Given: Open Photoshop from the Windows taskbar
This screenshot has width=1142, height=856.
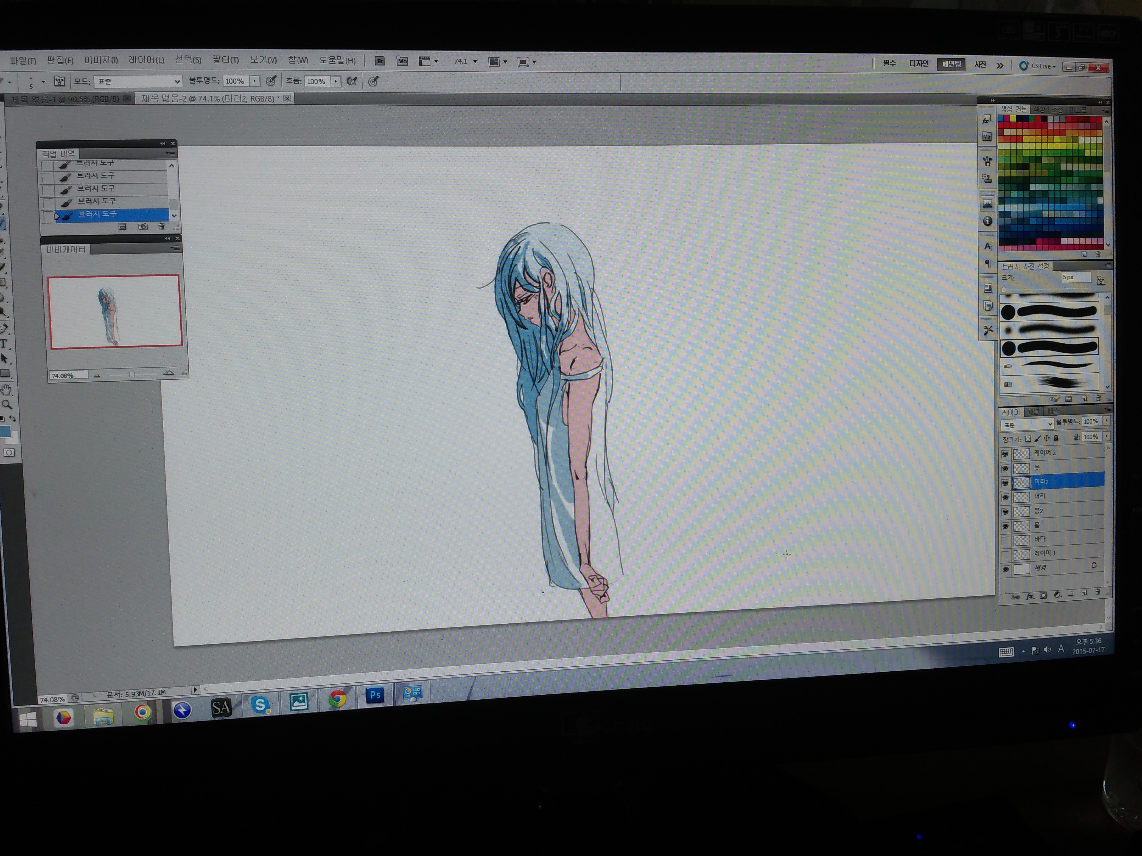Looking at the screenshot, I should point(375,695).
